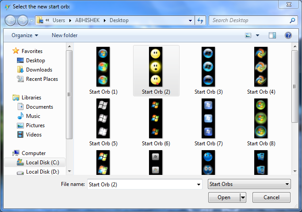Create a New folder
This screenshot has height=212, width=302.
pyautogui.click(x=65, y=35)
